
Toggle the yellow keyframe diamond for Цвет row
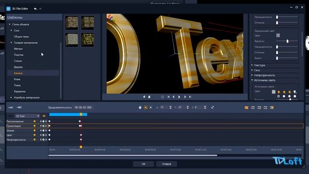pos(34,135)
